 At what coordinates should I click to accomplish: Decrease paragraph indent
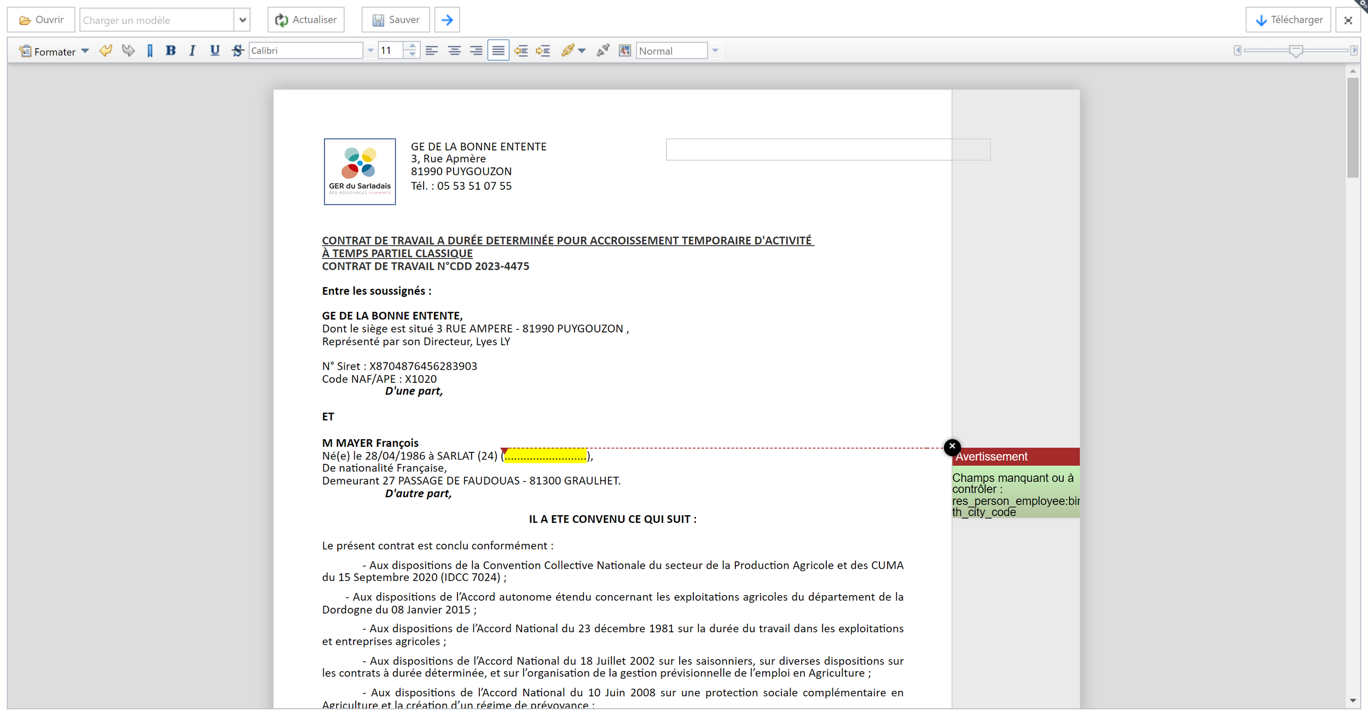tap(521, 50)
